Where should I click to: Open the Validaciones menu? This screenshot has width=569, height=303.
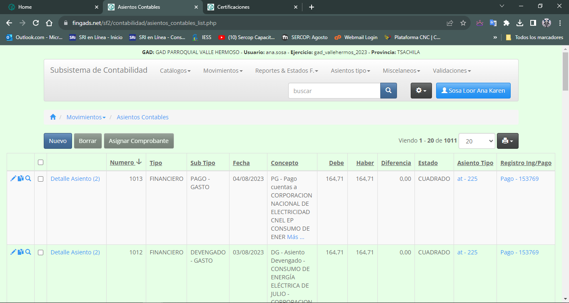(452, 71)
